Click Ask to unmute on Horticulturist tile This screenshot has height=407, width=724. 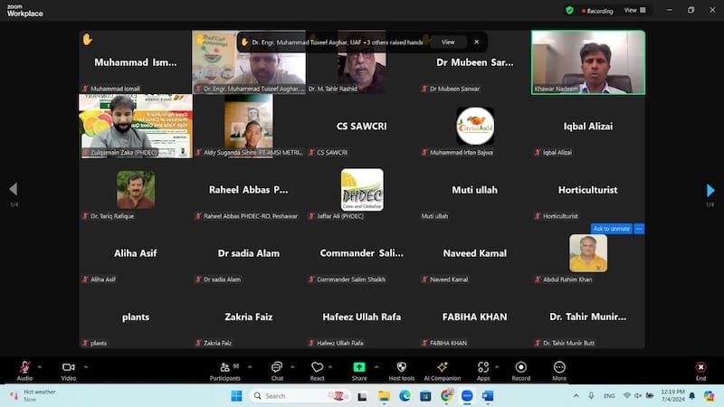tap(611, 229)
